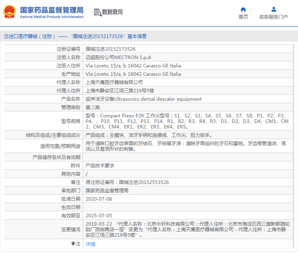Click the 国家药品监督管理局 title
298x253 pixels.
pyautogui.click(x=52, y=10)
